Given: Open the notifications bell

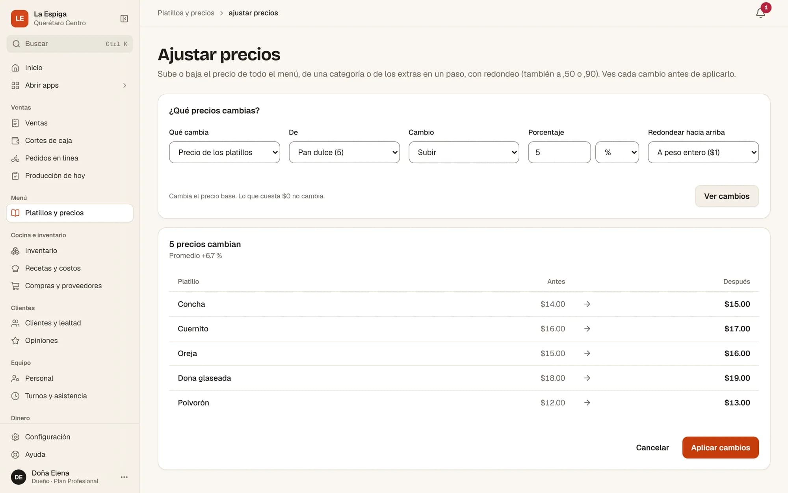Looking at the screenshot, I should [x=760, y=13].
